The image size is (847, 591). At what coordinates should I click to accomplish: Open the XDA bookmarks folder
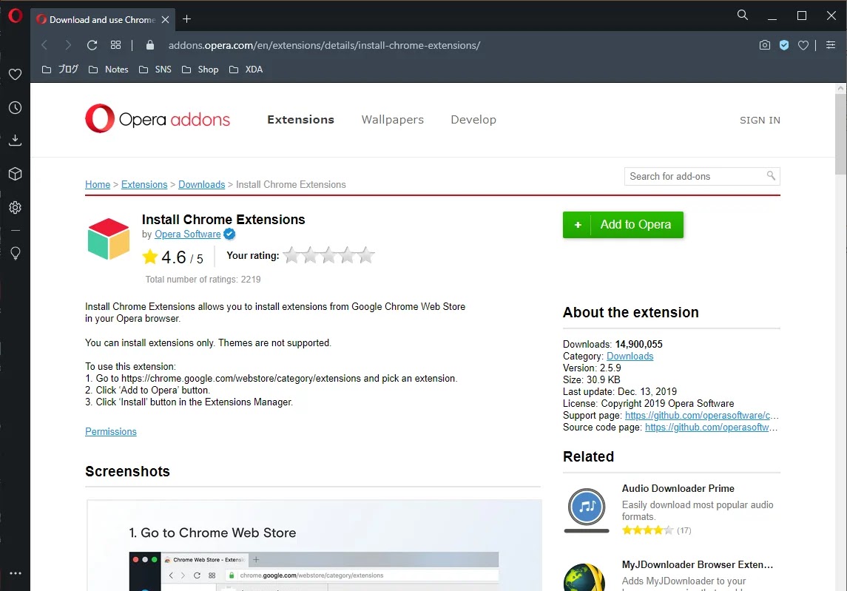pyautogui.click(x=246, y=69)
